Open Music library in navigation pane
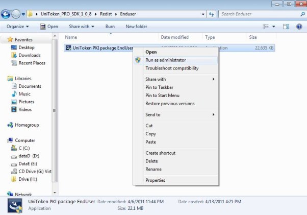The image size is (307, 215). [x=24, y=94]
